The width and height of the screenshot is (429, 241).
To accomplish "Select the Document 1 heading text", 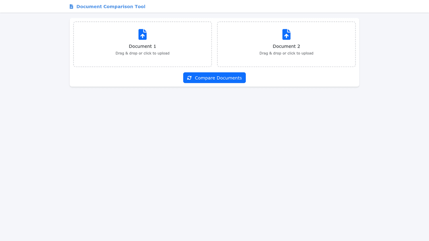I will pos(143,46).
